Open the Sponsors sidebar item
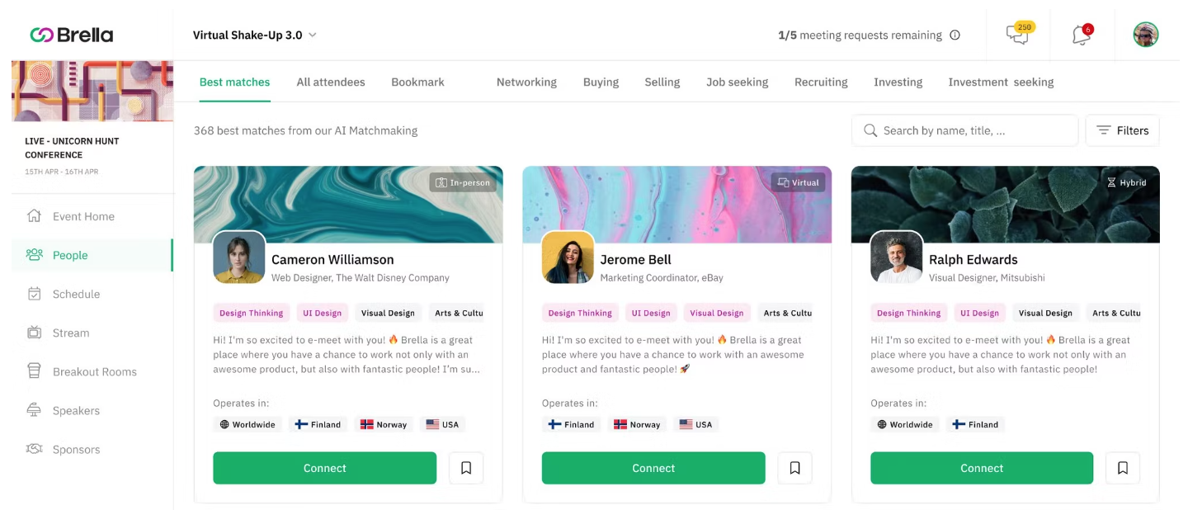Viewport: 1188px width, 510px height. pyautogui.click(x=76, y=449)
